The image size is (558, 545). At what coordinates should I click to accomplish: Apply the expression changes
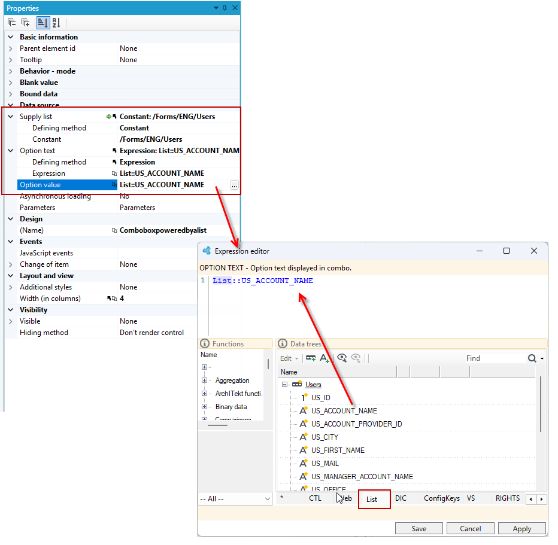521,529
